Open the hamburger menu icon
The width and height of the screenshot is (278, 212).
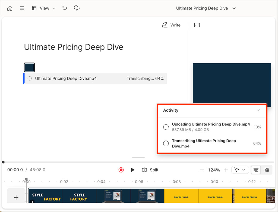pyautogui.click(x=22, y=8)
